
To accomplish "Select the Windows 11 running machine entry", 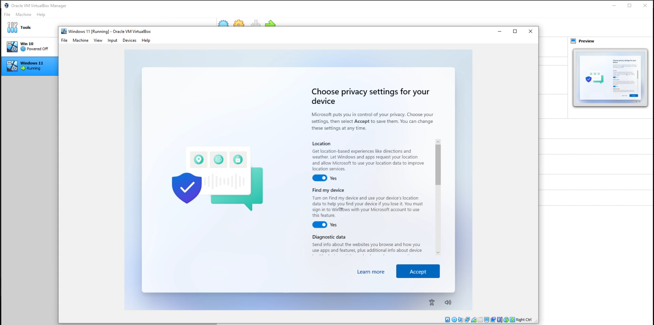I will (x=29, y=66).
